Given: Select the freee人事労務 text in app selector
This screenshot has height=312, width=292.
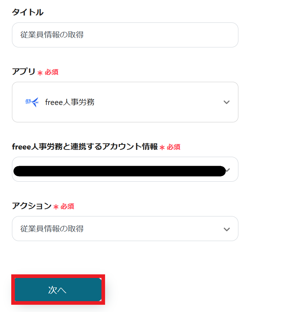Looking at the screenshot, I should pyautogui.click(x=70, y=102).
